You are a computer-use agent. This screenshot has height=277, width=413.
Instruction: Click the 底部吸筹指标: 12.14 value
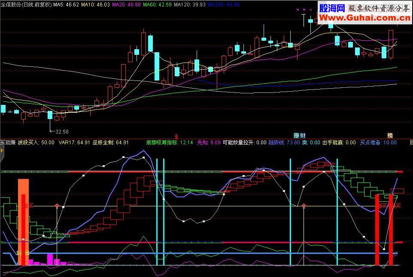170,143
